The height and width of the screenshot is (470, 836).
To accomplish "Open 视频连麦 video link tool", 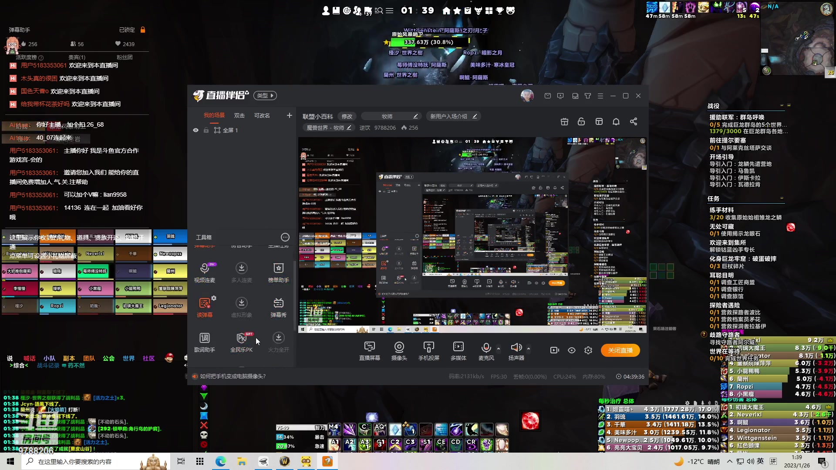I will 205,272.
